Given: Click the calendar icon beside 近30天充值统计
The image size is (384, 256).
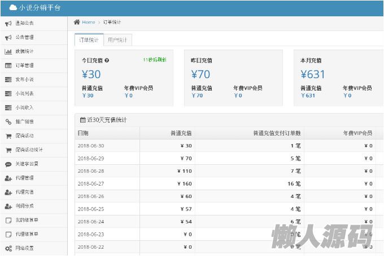Looking at the screenshot, I should tap(82, 120).
